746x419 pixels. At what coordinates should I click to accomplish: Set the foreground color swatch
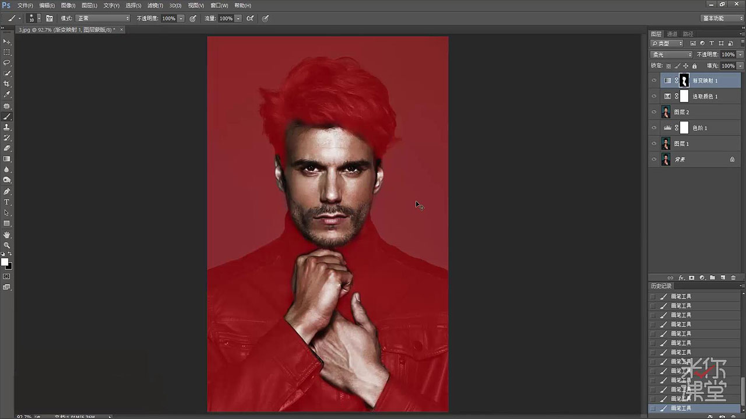point(5,262)
